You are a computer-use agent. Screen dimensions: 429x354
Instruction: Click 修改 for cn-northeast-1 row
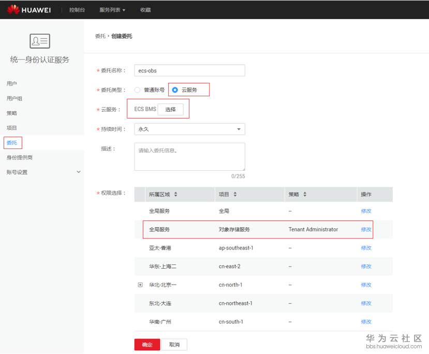pyautogui.click(x=366, y=303)
